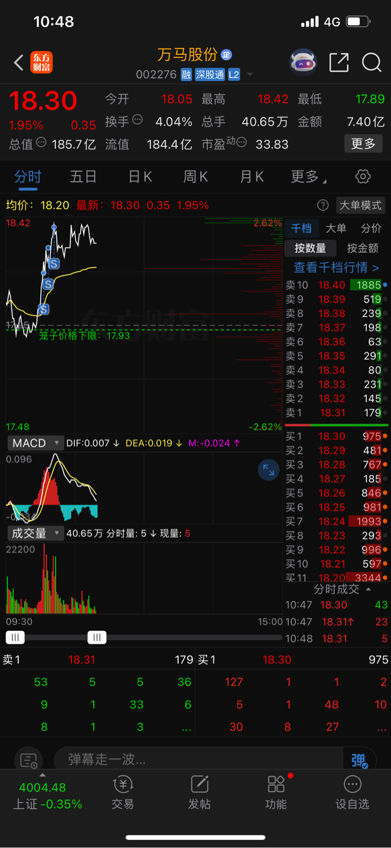Open danmaku settings icon left of input
Image resolution: width=391 pixels, height=848 pixels.
point(29,760)
